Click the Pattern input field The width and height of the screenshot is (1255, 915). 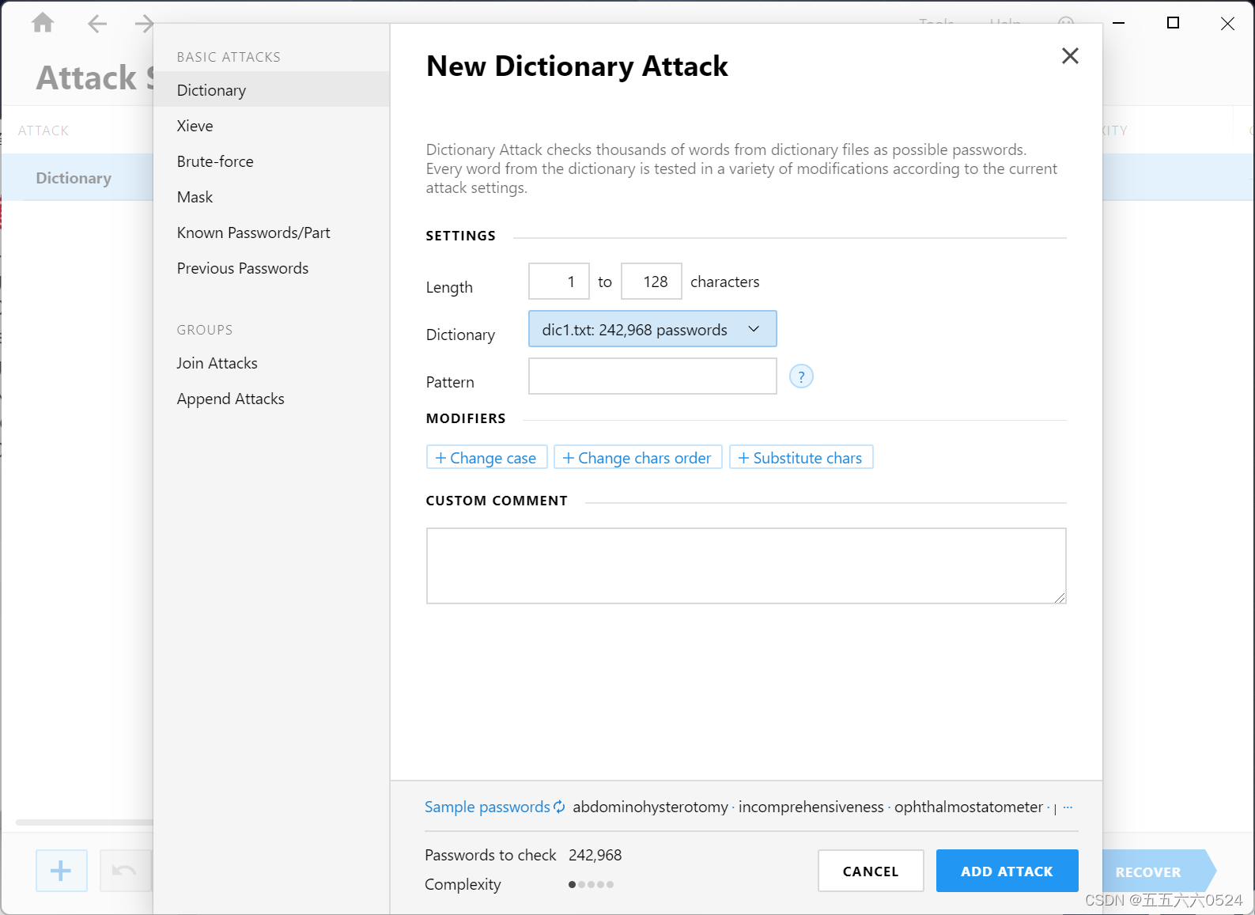pos(652,376)
